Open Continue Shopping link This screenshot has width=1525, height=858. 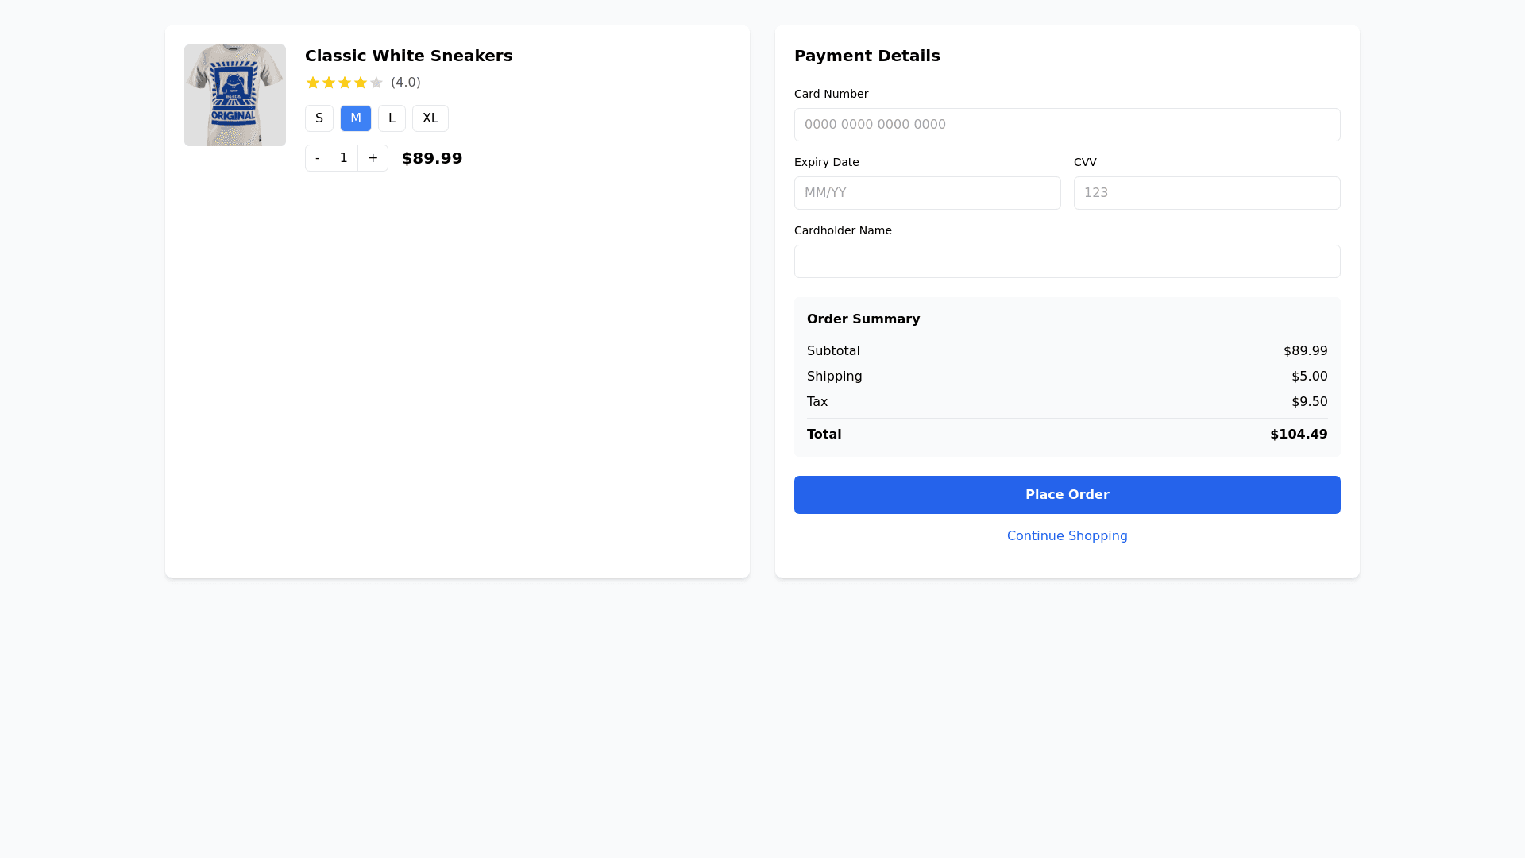pyautogui.click(x=1067, y=535)
